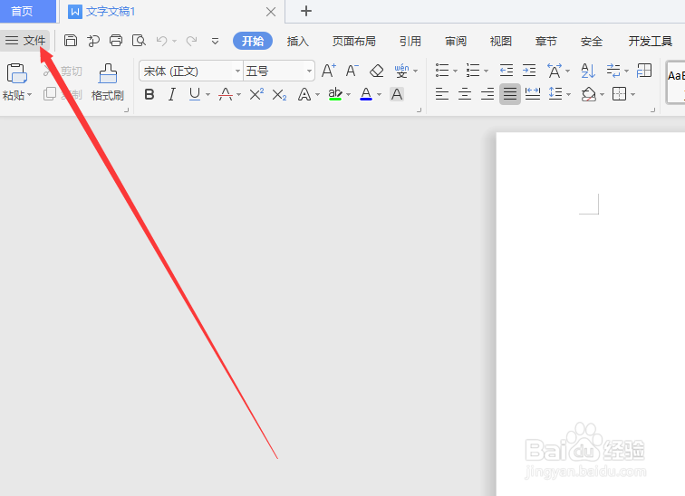Open the 开发工具 ribbon tab
The width and height of the screenshot is (685, 496).
[x=650, y=41]
